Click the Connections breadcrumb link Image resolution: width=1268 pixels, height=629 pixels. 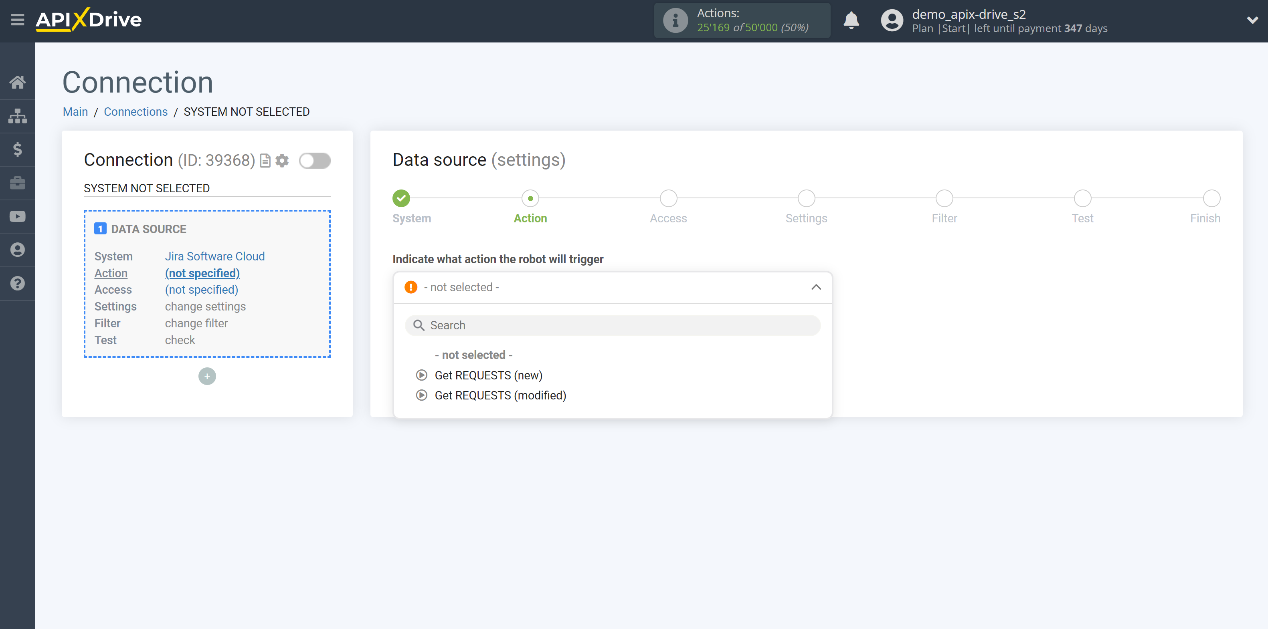[135, 111]
